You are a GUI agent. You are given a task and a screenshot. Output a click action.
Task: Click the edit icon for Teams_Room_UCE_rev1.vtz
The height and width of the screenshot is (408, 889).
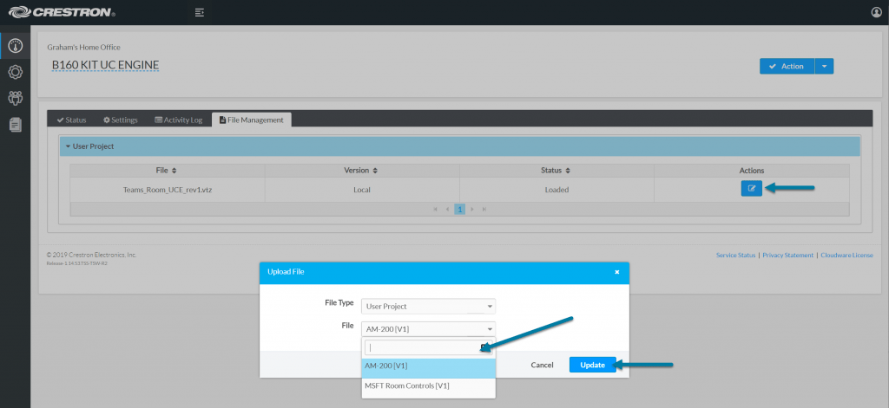tap(751, 189)
